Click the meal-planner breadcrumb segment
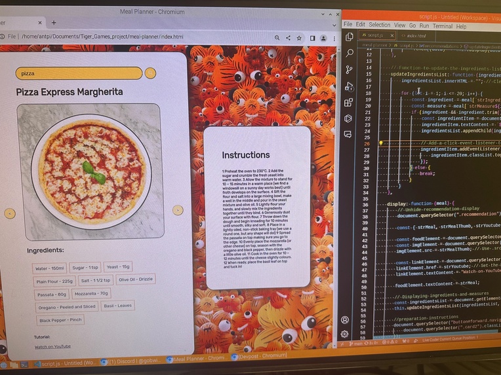 (x=374, y=45)
